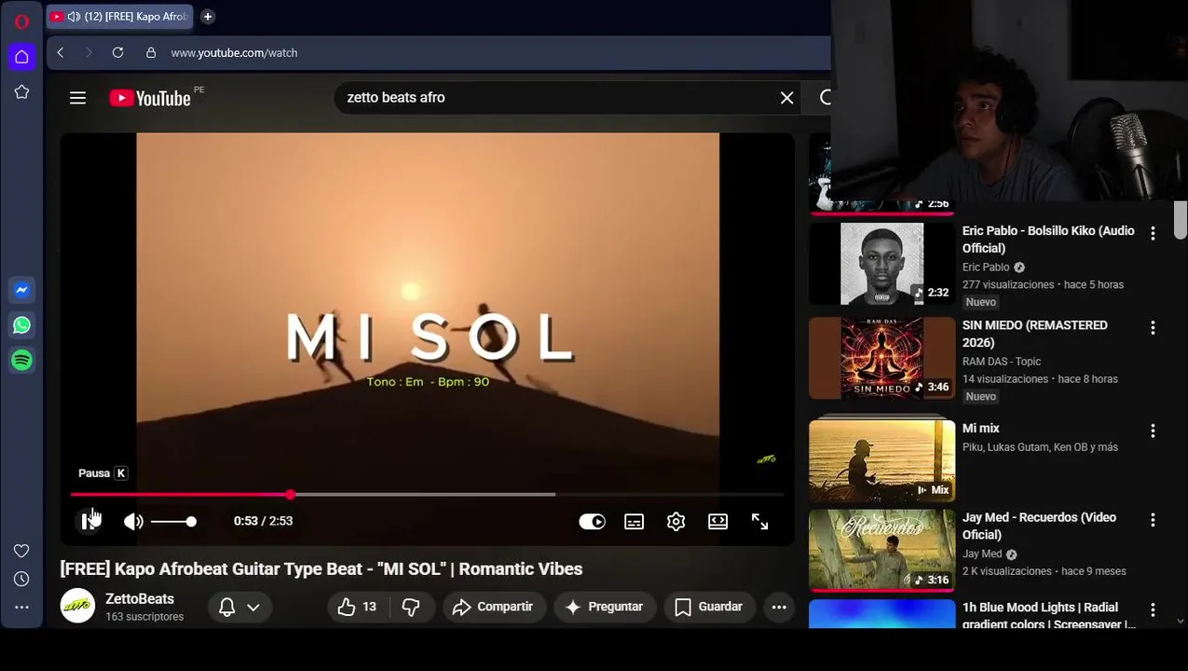The height and width of the screenshot is (671, 1188).
Task: Pause the video
Action: coord(89,521)
